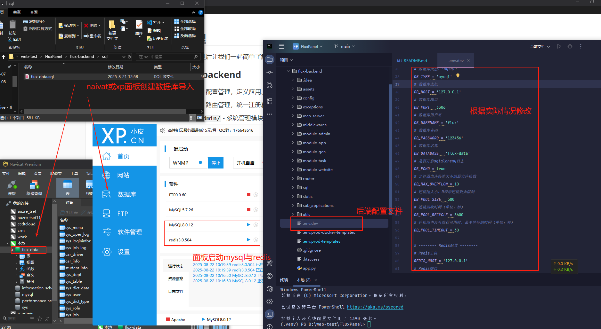This screenshot has width=601, height=329.
Task: Open the main branch dropdown
Action: point(345,46)
